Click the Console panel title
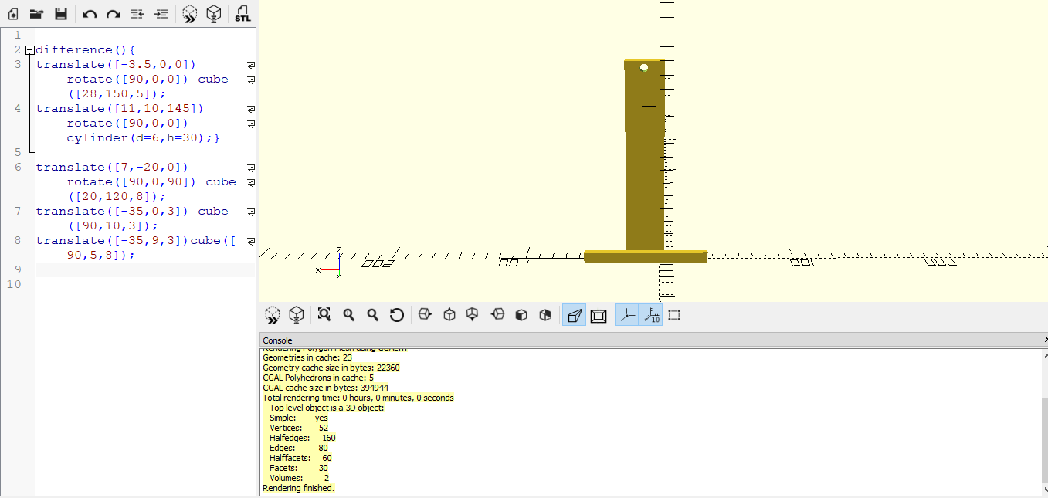Image resolution: width=1048 pixels, height=498 pixels. (278, 340)
